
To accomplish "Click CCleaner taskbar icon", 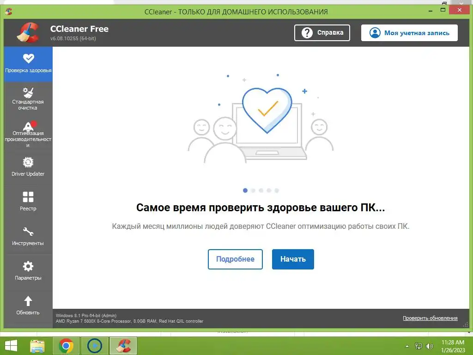I will point(123,346).
